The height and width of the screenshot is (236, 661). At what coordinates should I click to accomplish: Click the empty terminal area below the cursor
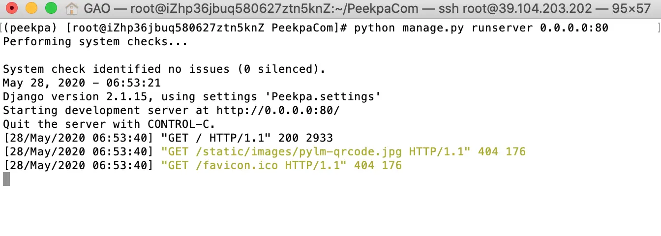(x=330, y=211)
